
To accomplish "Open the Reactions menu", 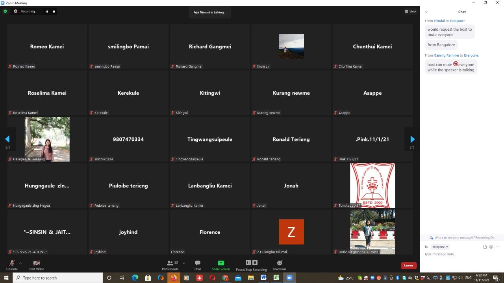I will [x=279, y=265].
